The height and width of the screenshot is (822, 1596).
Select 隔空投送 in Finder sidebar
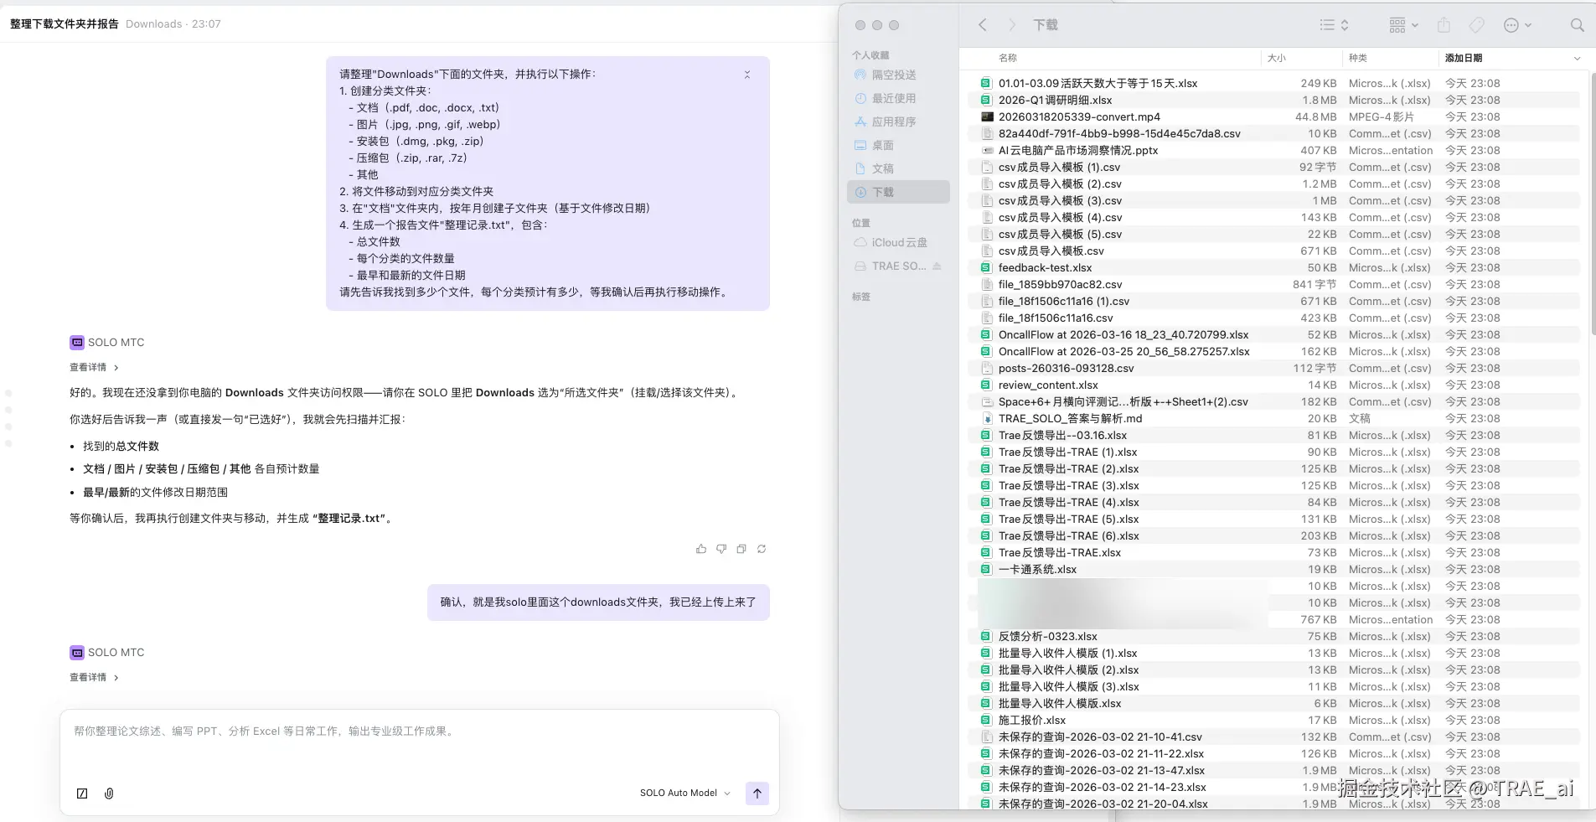[898, 75]
